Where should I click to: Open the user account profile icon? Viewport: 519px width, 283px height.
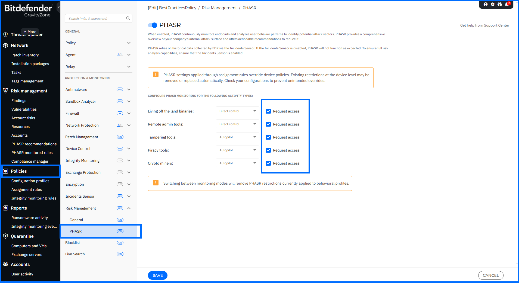tap(486, 4)
